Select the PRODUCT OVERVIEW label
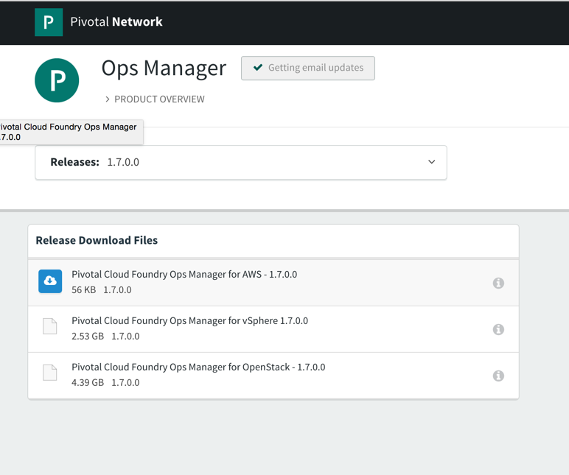 pyautogui.click(x=159, y=99)
